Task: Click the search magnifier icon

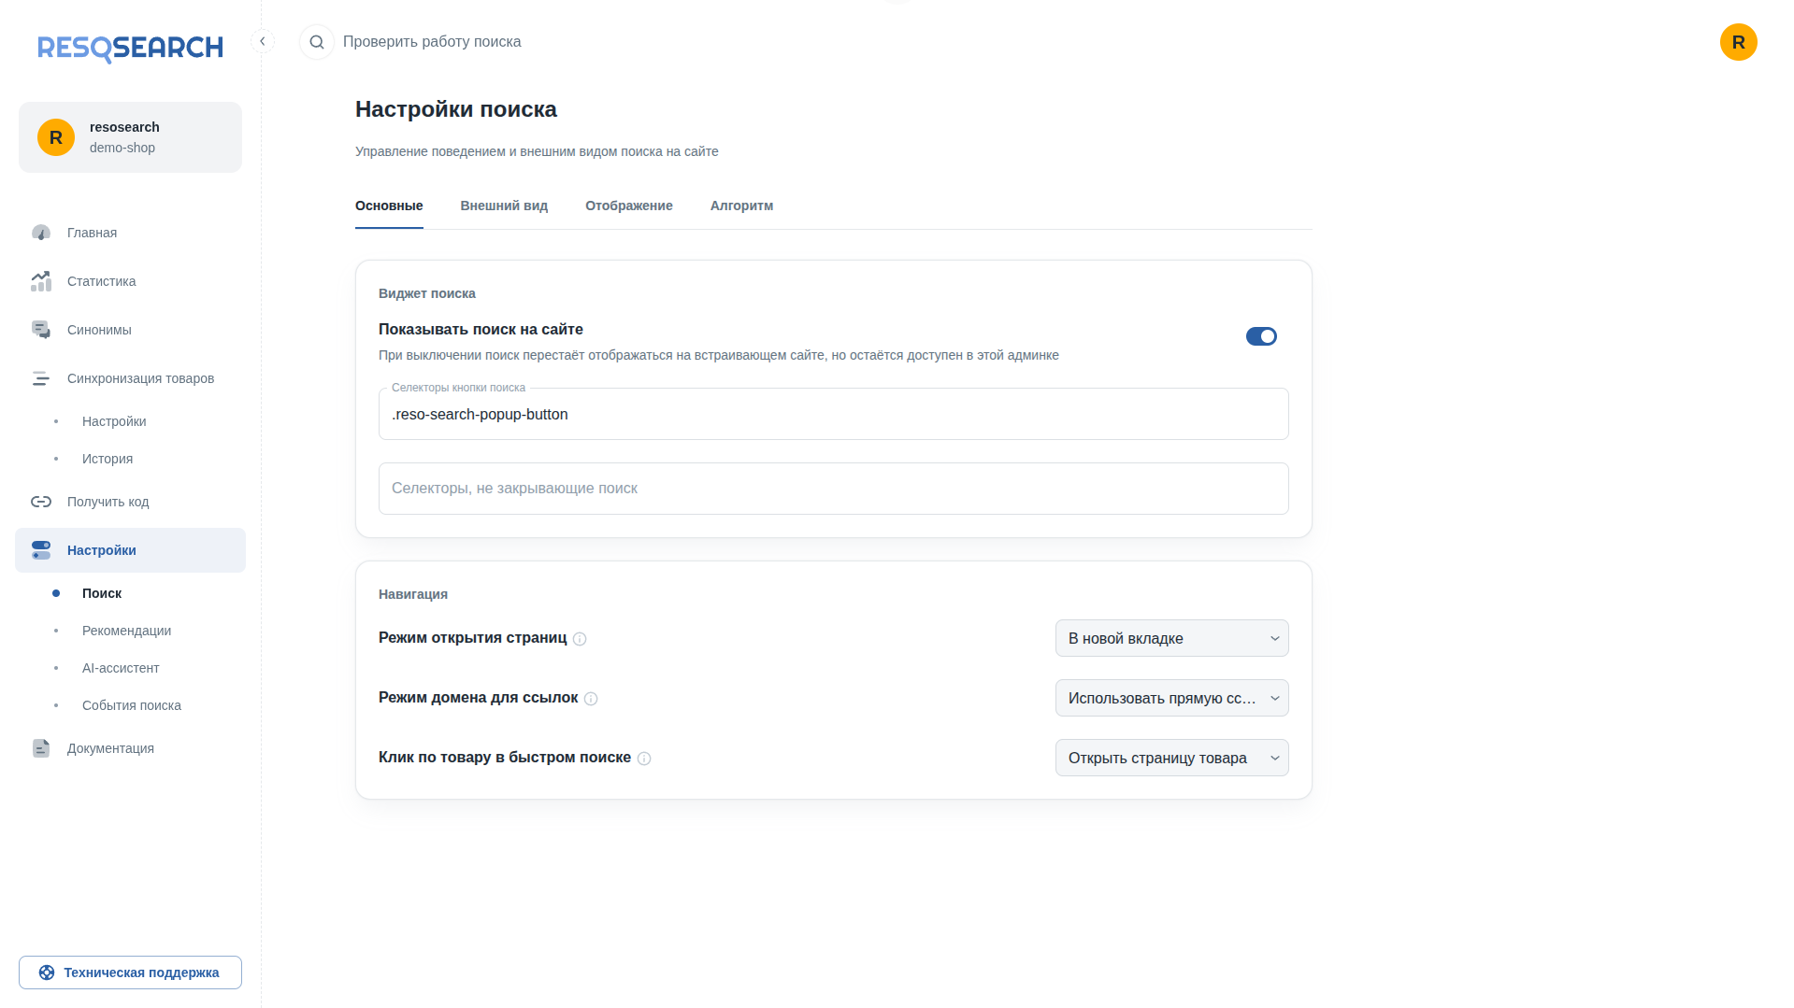Action: pos(317,42)
